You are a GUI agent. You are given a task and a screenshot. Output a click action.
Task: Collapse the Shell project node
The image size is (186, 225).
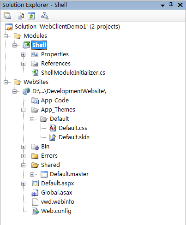click(x=15, y=46)
